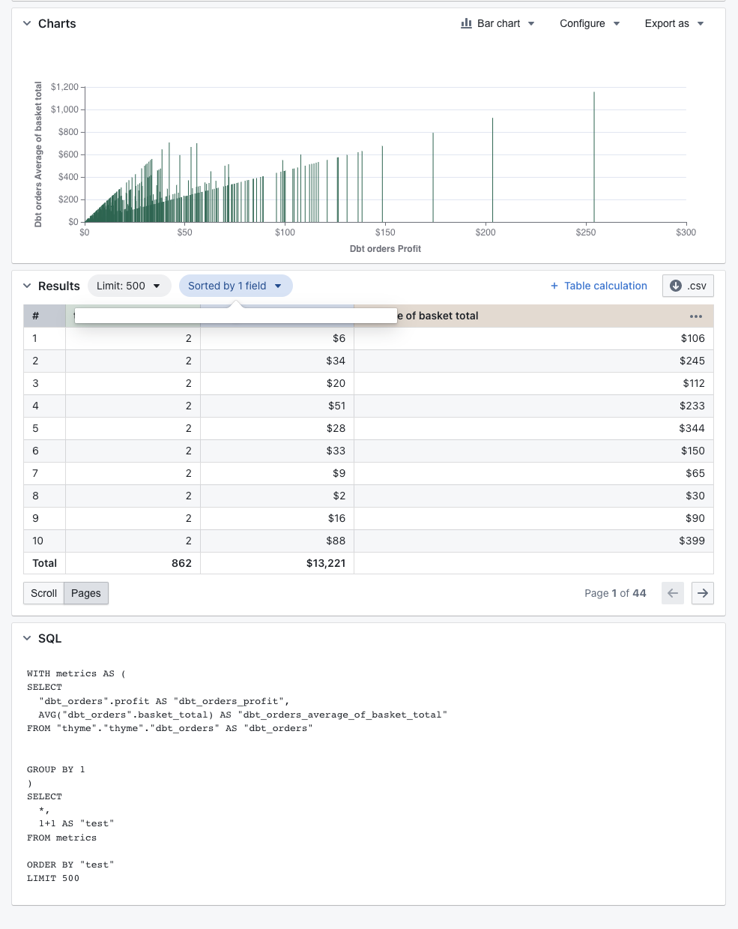The image size is (738, 929).
Task: Click the GROUP BY 1 SQL line
Action: pos(56,769)
